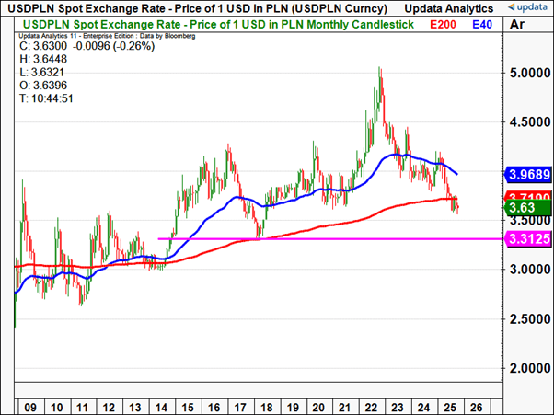Click year 19 on the time axis

click(293, 408)
